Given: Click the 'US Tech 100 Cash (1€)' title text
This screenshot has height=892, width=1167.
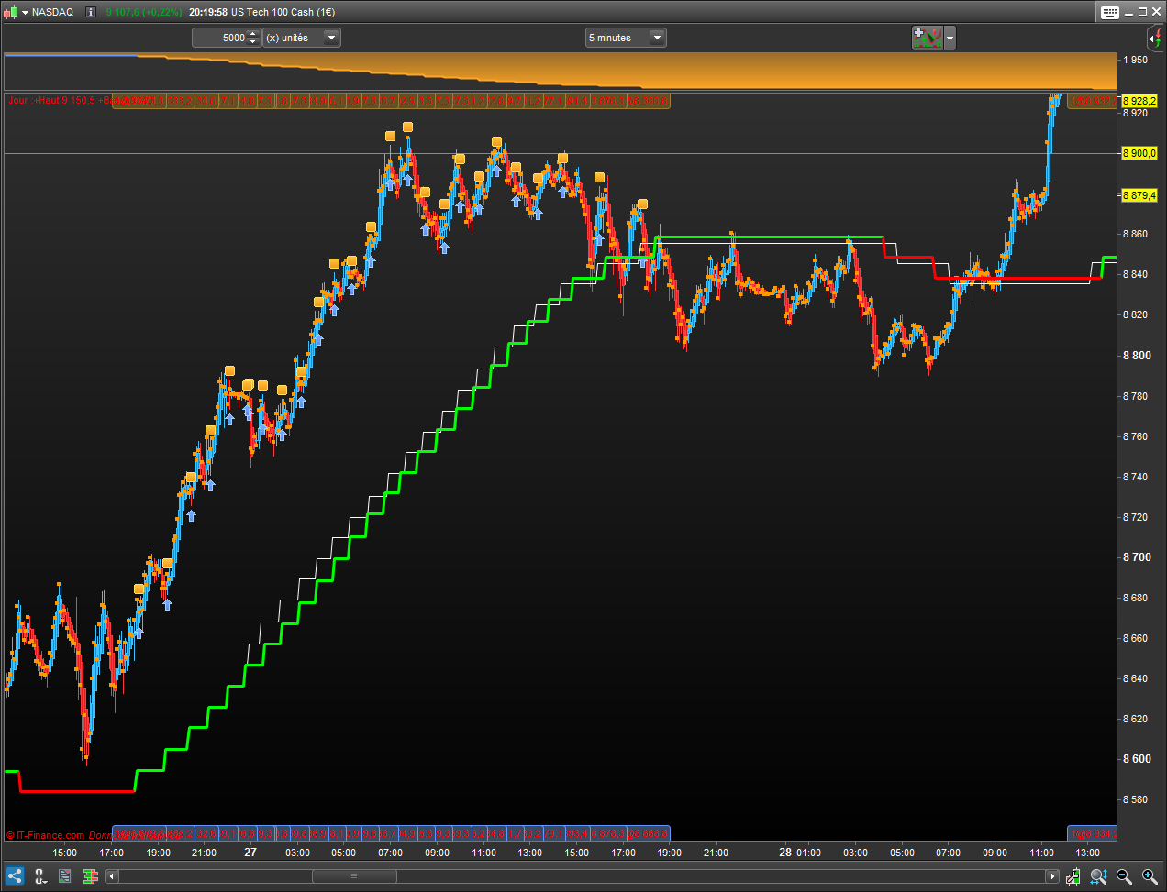Looking at the screenshot, I should coord(283,12).
